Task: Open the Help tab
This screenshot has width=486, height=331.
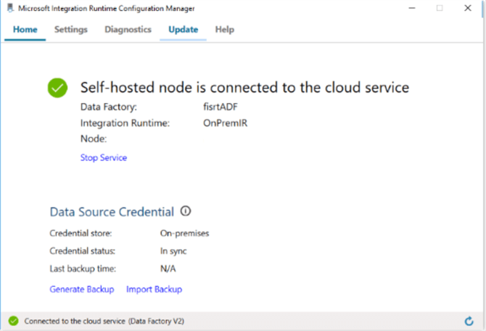Action: pyautogui.click(x=225, y=30)
